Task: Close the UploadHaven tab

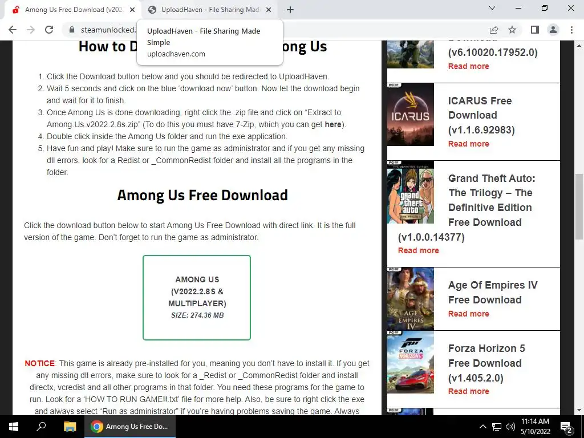Action: pyautogui.click(x=269, y=10)
